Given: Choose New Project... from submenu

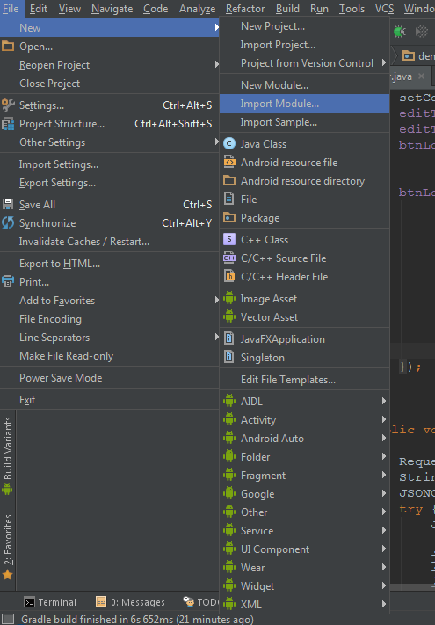Looking at the screenshot, I should pyautogui.click(x=304, y=26).
